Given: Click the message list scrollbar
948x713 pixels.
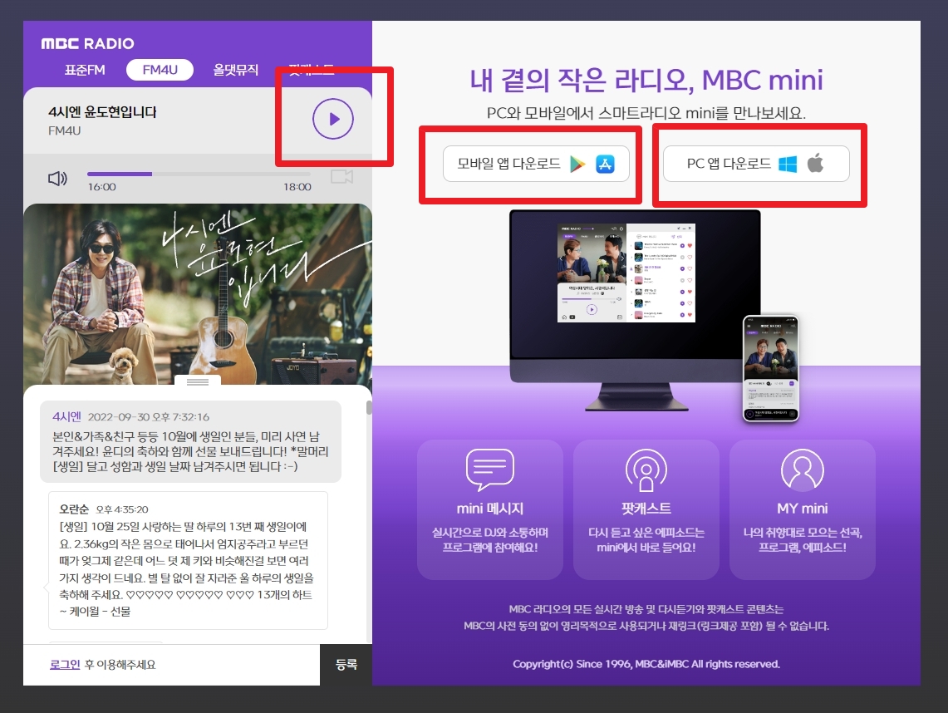Looking at the screenshot, I should (369, 407).
